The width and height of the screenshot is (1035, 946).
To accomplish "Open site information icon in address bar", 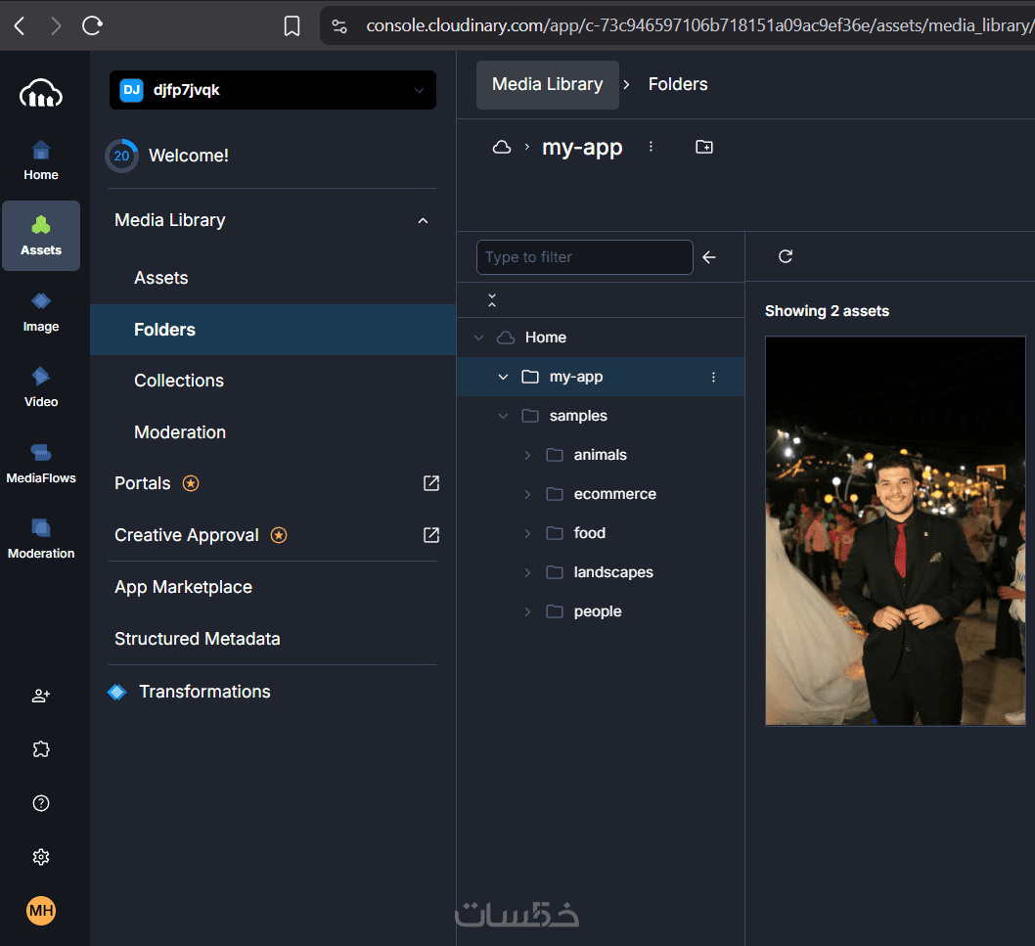I will (x=339, y=25).
